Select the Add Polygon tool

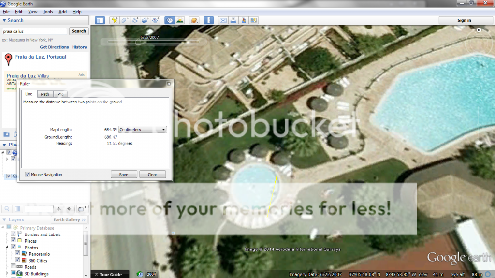(x=125, y=20)
